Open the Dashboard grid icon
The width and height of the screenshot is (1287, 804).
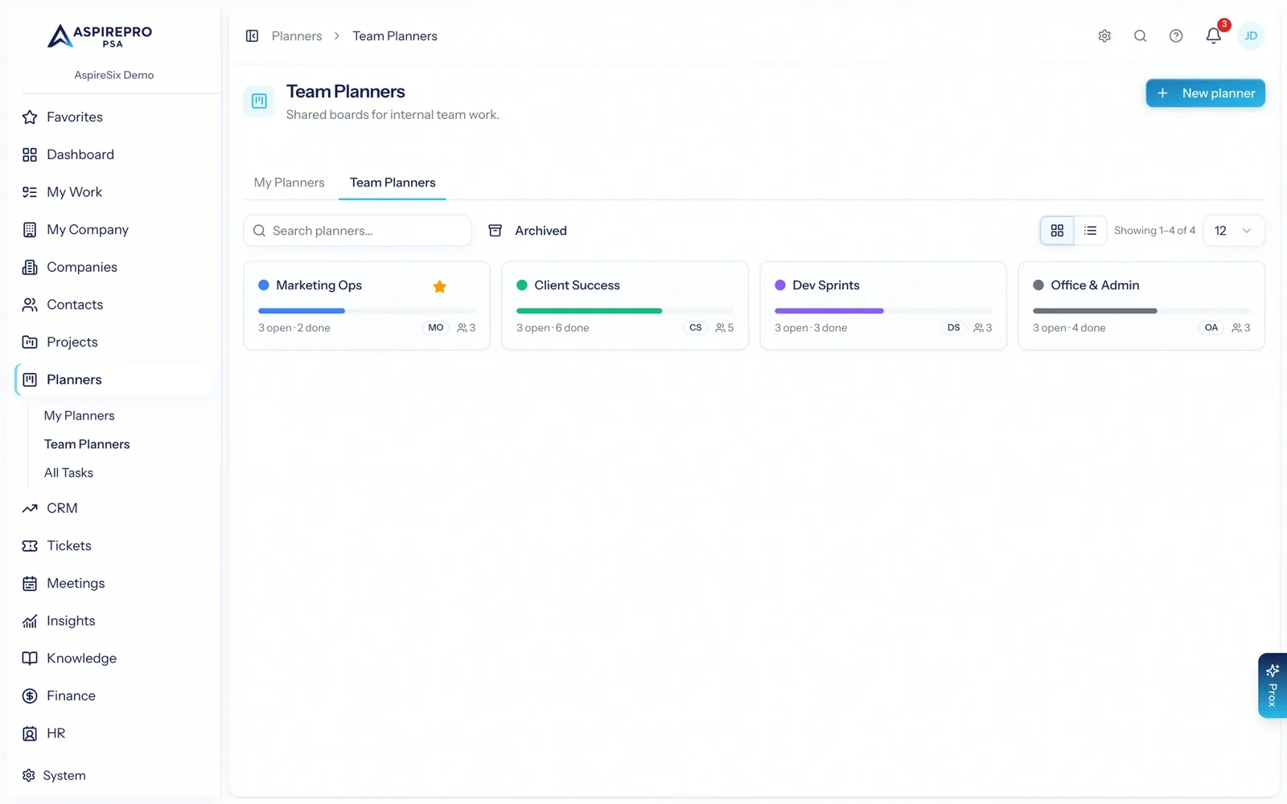point(30,154)
